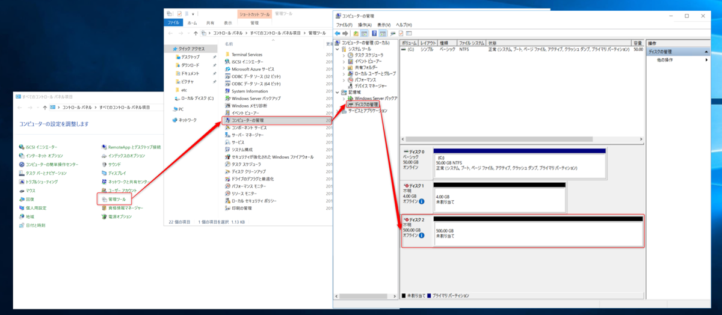
Task: Open 回復 in Control Panel
Action: 26,199
